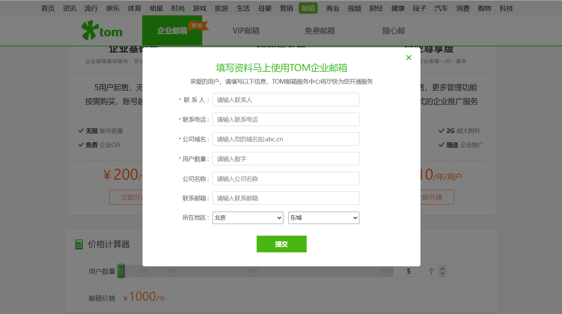The width and height of the screenshot is (562, 314).
Task: Click the 公司域名 domain input field
Action: 285,139
